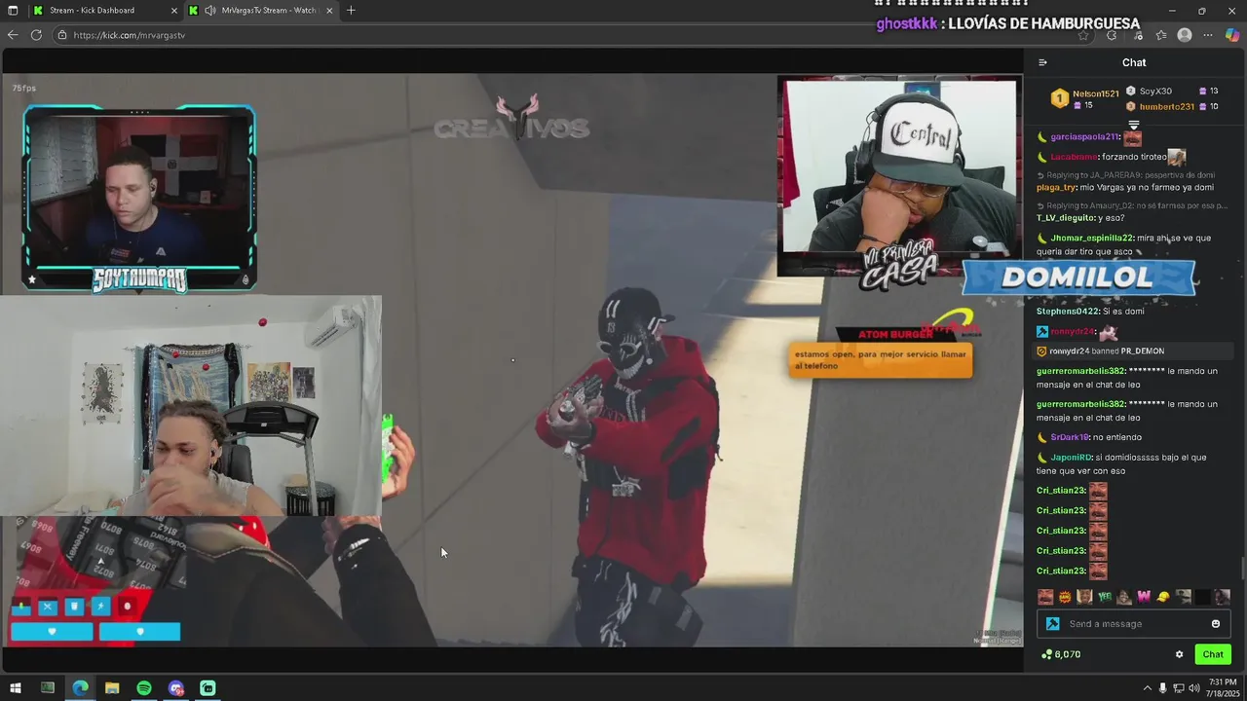Open File Explorer from the taskbar
The height and width of the screenshot is (701, 1247).
(x=112, y=688)
